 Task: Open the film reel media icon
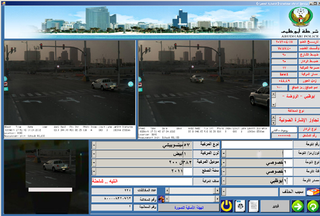pos(240,206)
